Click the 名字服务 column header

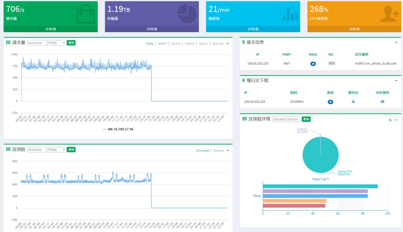point(362,55)
